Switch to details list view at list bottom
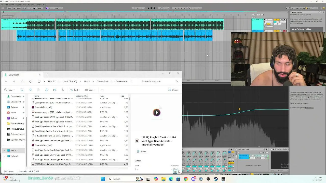This screenshot has height=183, width=326. [x=175, y=172]
